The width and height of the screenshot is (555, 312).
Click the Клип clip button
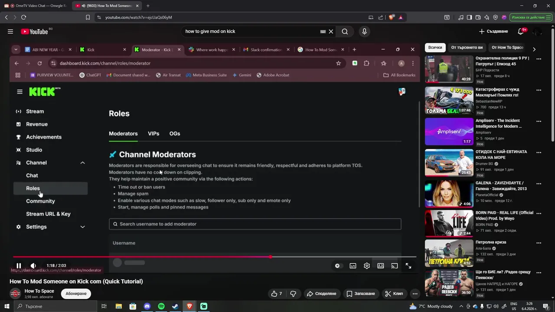[x=394, y=293]
